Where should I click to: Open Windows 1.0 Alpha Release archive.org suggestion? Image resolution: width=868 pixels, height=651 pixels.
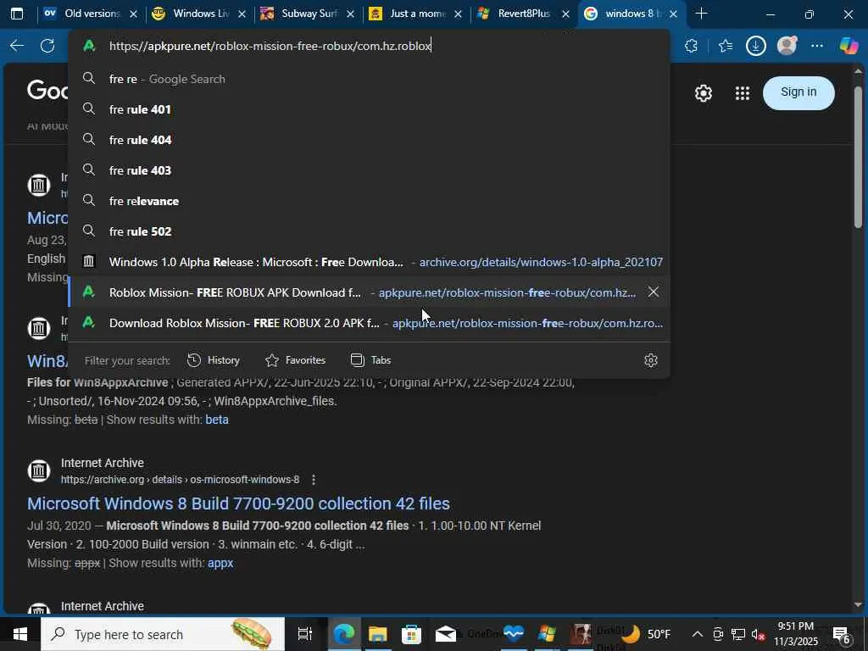(369, 261)
